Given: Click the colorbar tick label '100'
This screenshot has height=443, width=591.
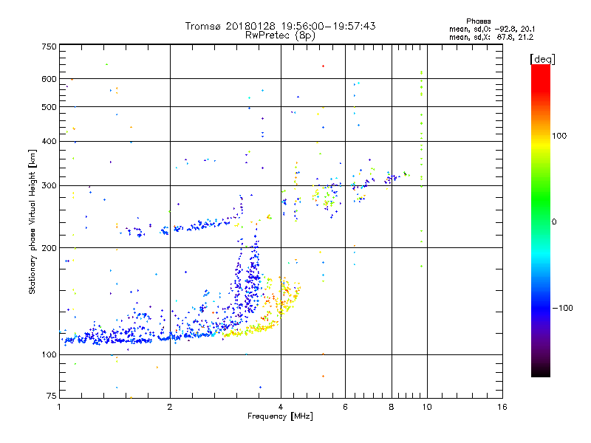Looking at the screenshot, I should (x=559, y=136).
